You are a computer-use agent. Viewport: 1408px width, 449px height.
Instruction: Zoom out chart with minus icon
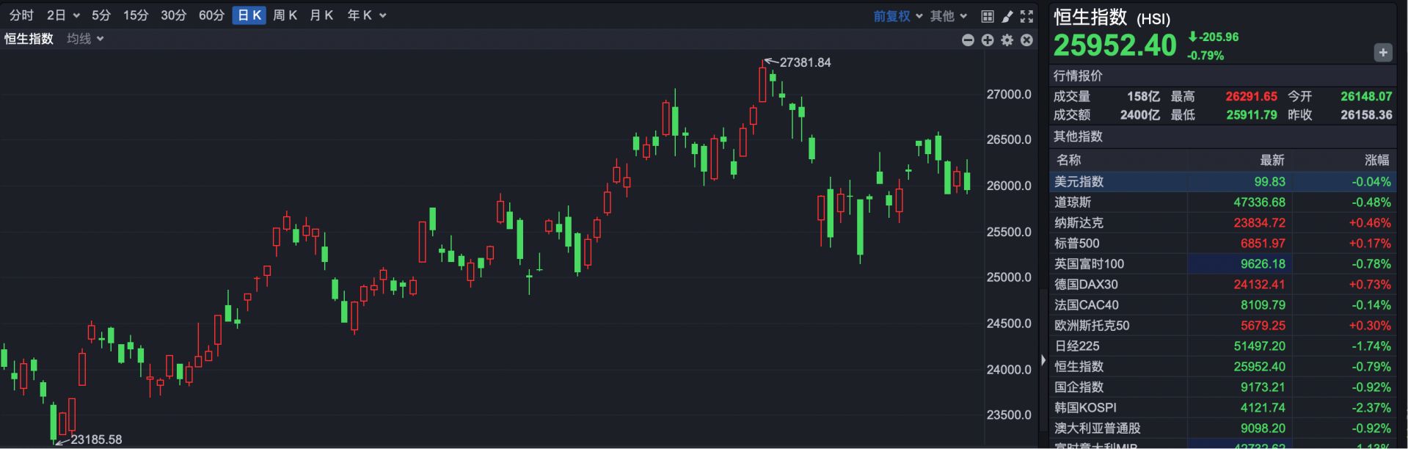[968, 40]
